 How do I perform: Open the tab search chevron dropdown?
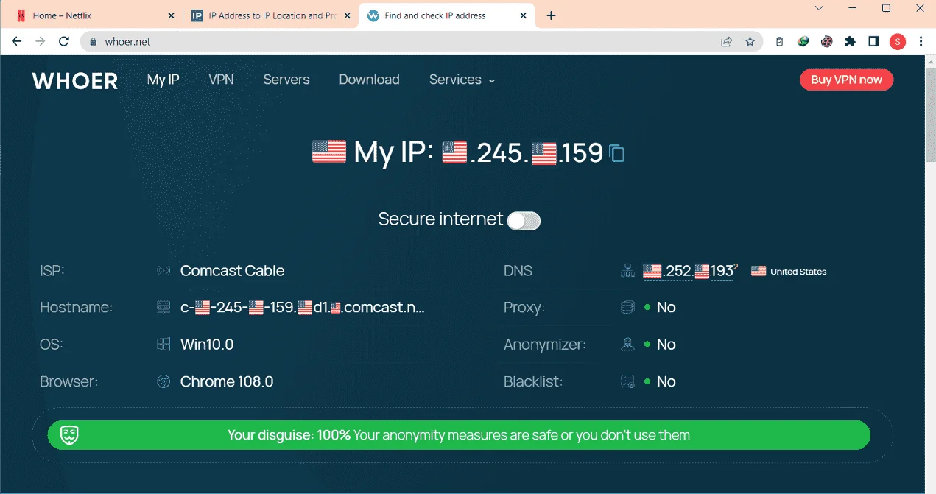point(819,8)
